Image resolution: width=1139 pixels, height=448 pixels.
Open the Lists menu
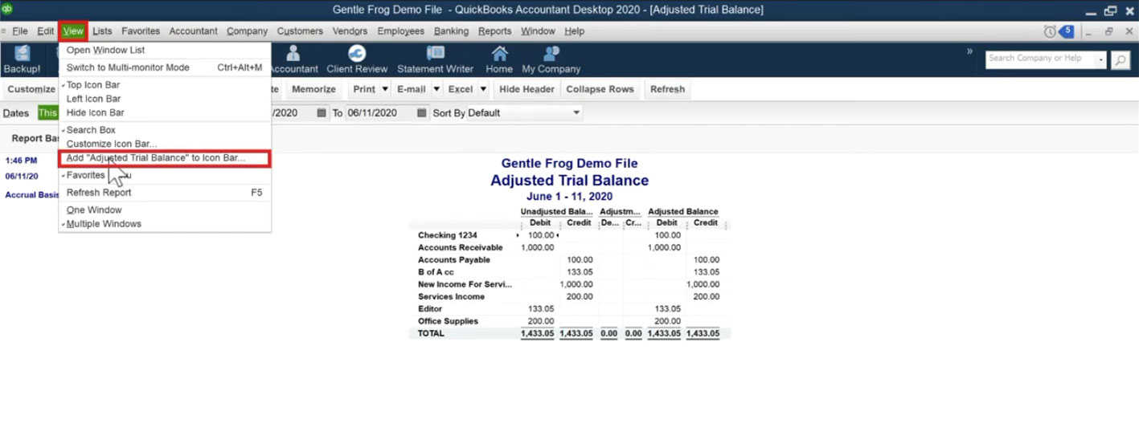(x=102, y=31)
